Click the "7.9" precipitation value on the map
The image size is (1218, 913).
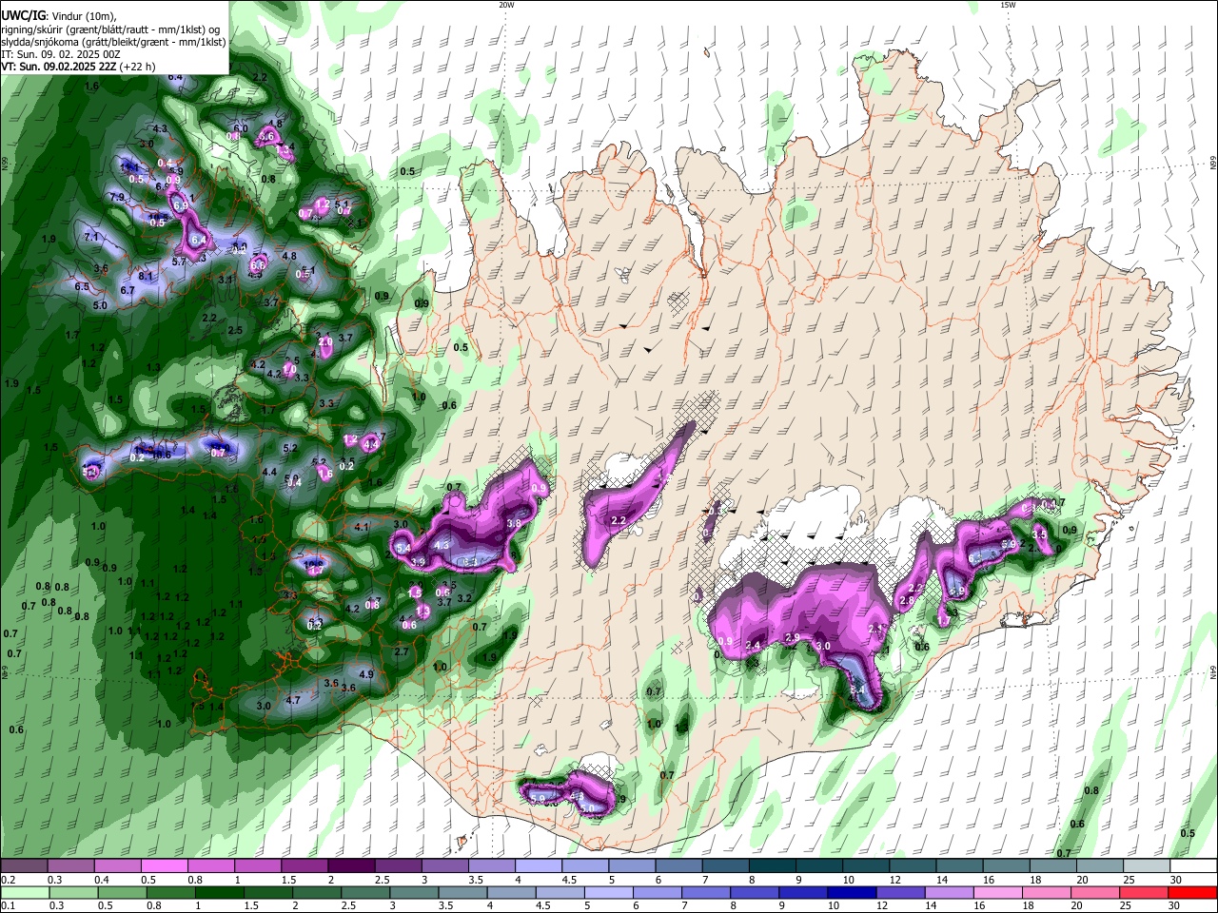pos(117,197)
